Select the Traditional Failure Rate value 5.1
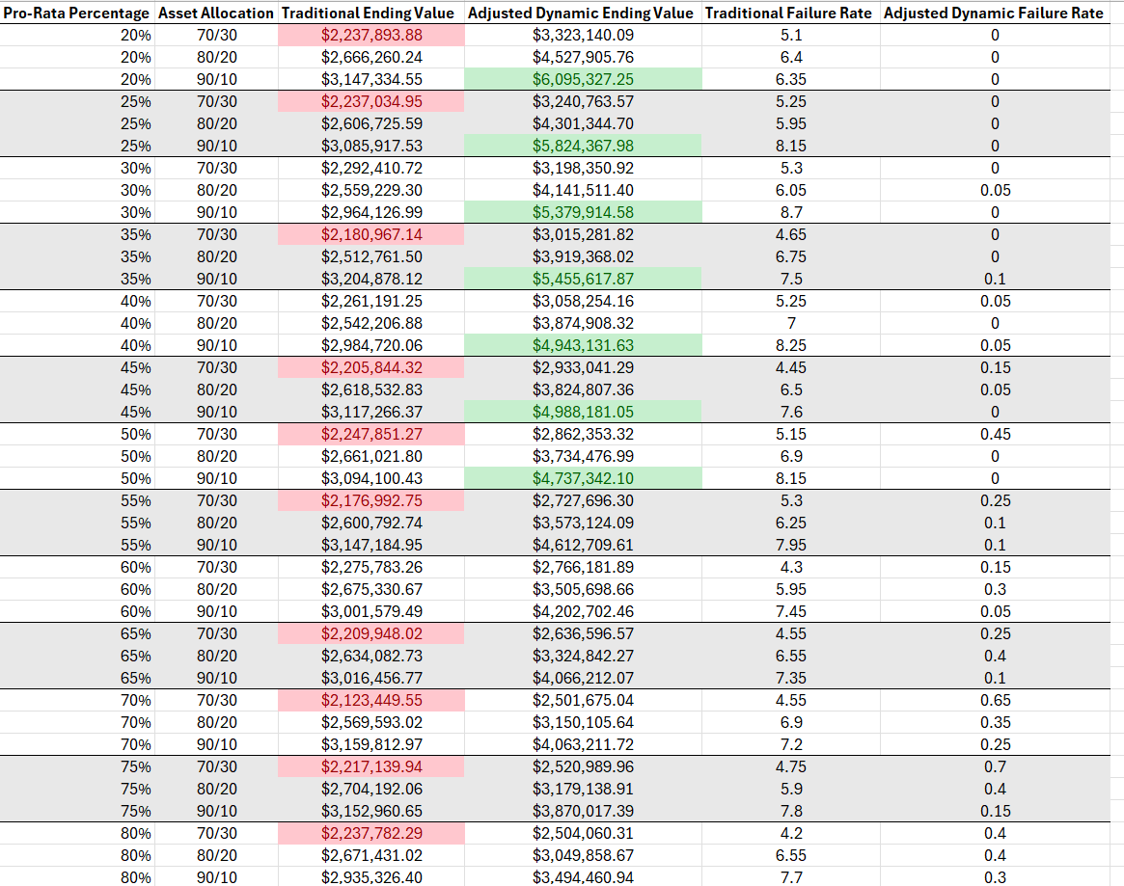This screenshot has width=1124, height=886. click(791, 35)
